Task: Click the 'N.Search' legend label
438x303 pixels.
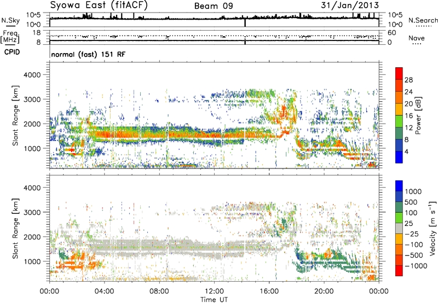Action: [x=423, y=20]
